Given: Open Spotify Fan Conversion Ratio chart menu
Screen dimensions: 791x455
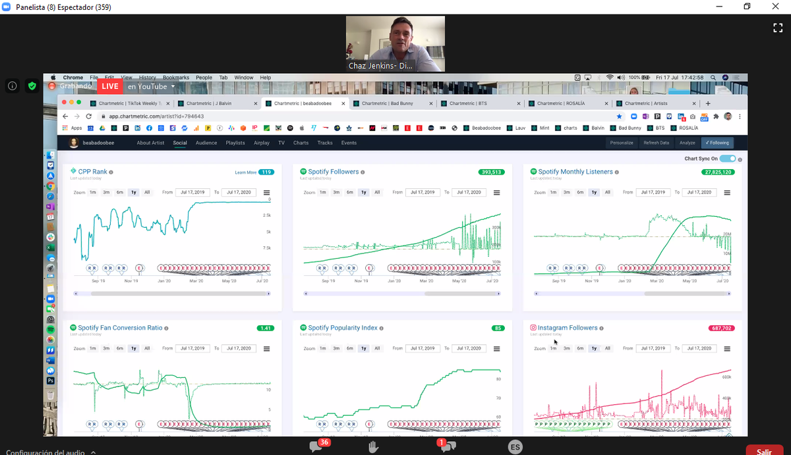Looking at the screenshot, I should point(266,348).
